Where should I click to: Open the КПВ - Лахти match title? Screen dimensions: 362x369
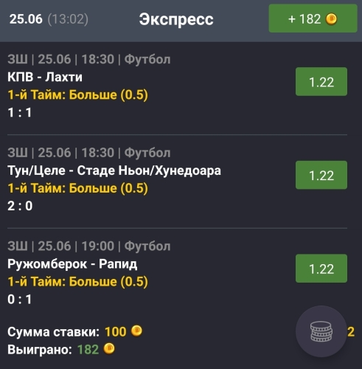[45, 77]
